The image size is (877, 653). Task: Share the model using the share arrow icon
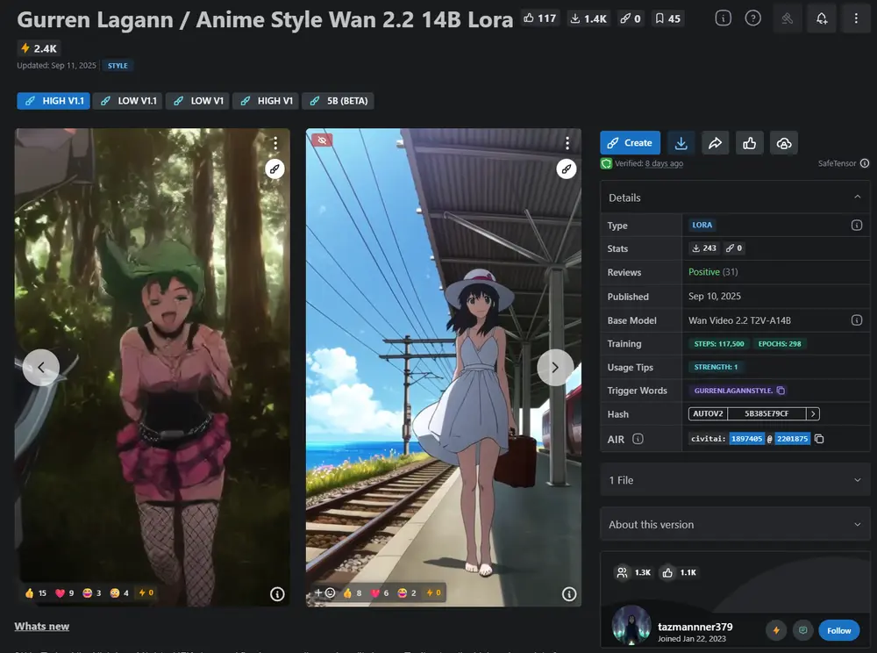click(x=715, y=142)
